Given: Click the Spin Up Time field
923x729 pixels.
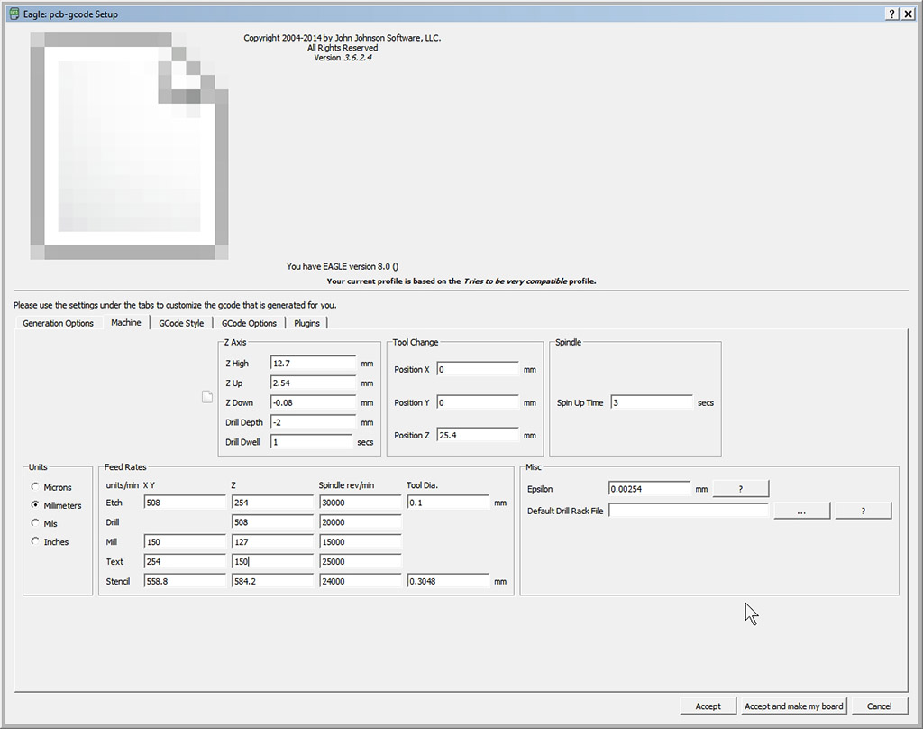Looking at the screenshot, I should [653, 402].
